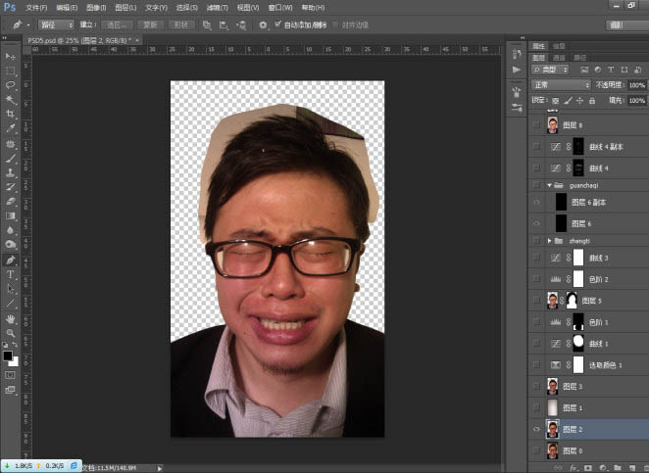Select the Hand tool
The image size is (649, 473).
[11, 318]
